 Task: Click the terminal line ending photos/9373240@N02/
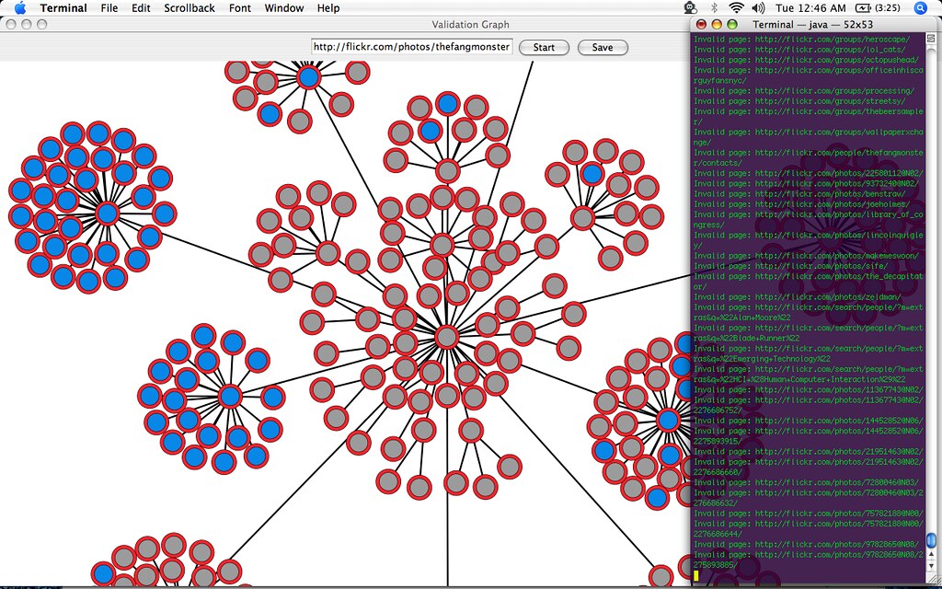[806, 183]
